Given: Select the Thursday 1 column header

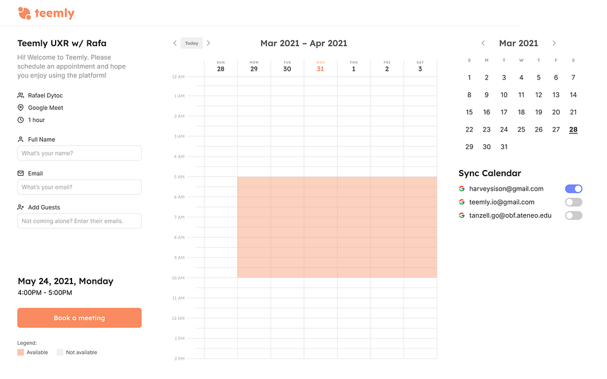Looking at the screenshot, I should (354, 66).
